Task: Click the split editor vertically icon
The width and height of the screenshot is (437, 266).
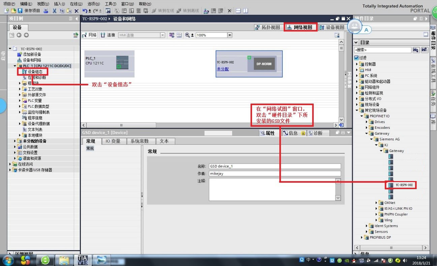Action: [245, 11]
